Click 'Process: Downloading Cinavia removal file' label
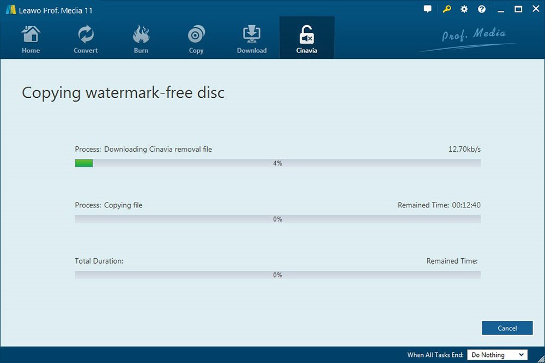The width and height of the screenshot is (545, 363). (x=143, y=150)
